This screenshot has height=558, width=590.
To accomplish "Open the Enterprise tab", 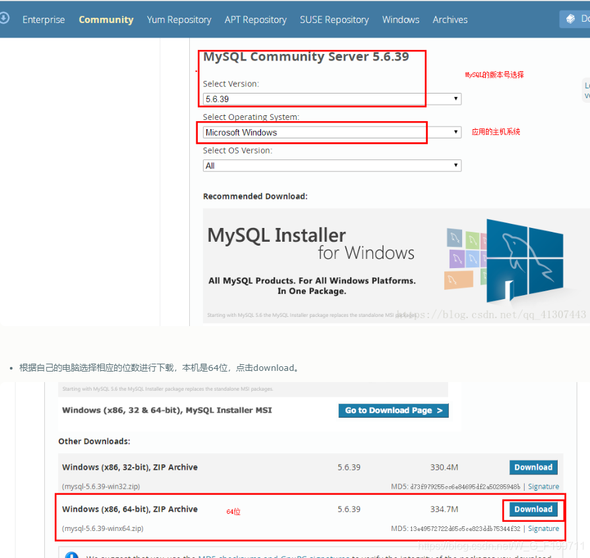I will [x=44, y=20].
